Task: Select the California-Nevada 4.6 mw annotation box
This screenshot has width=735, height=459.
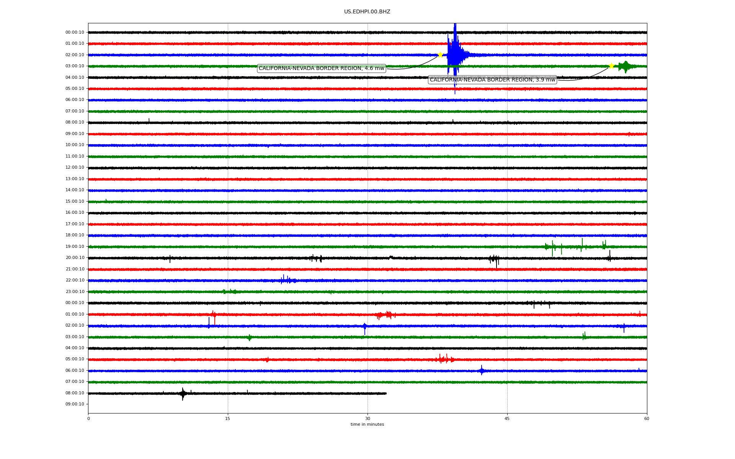Action: 322,68
